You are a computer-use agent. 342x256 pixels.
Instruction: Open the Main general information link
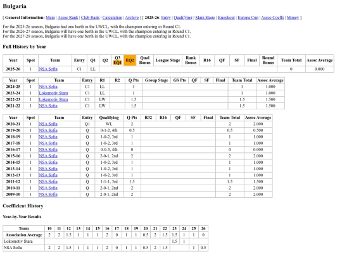(x=50, y=18)
